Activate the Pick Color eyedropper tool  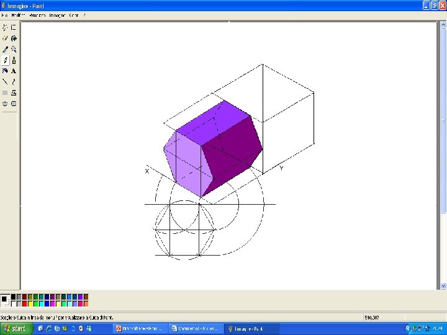click(5, 50)
